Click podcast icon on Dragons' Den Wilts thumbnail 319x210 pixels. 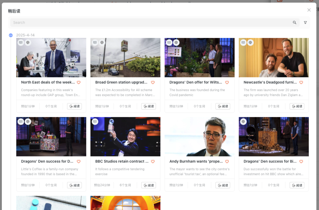click(176, 42)
